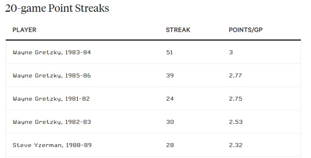Click the POINTS/GP column header
Image resolution: width=311 pixels, height=158 pixels.
tap(246, 30)
